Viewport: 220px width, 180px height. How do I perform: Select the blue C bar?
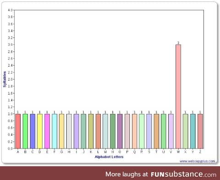tap(33, 131)
